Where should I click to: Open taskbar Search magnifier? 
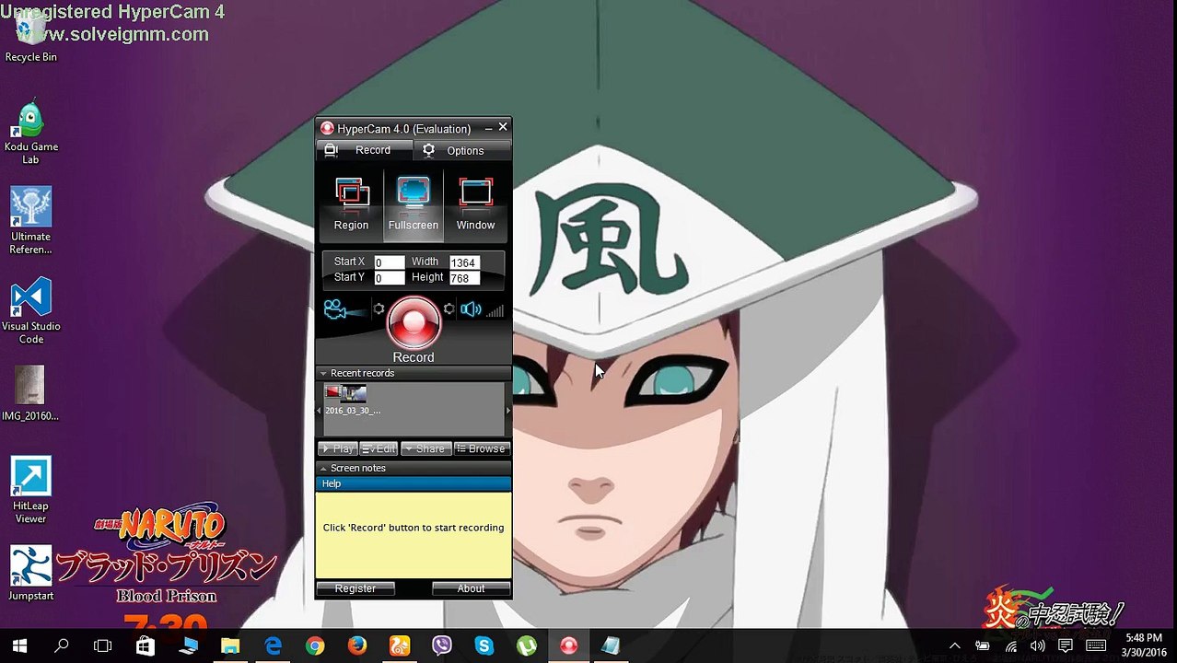tap(62, 646)
